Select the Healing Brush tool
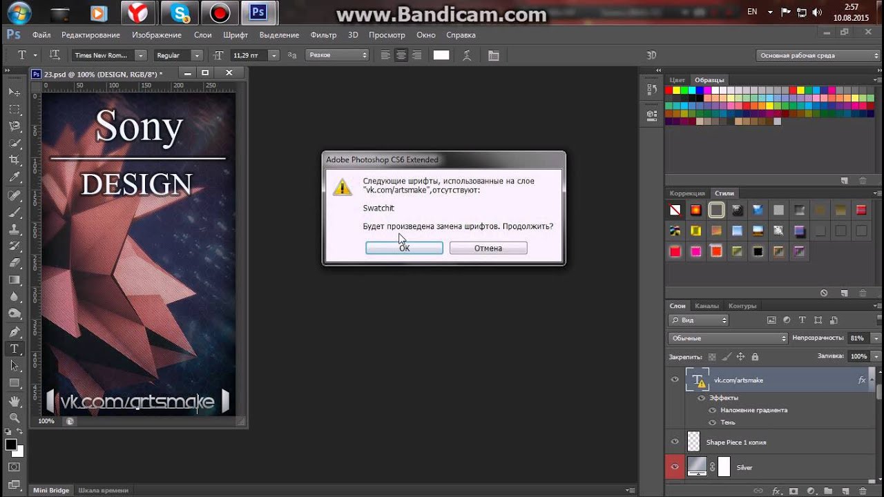Screen dimensions: 884x497 pos(15,195)
